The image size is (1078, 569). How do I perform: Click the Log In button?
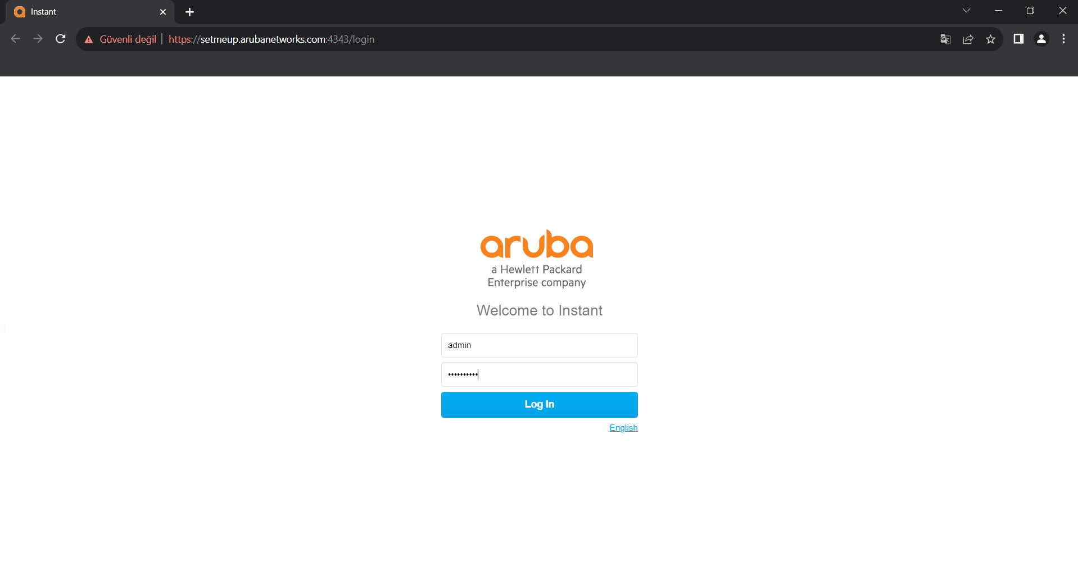(539, 404)
